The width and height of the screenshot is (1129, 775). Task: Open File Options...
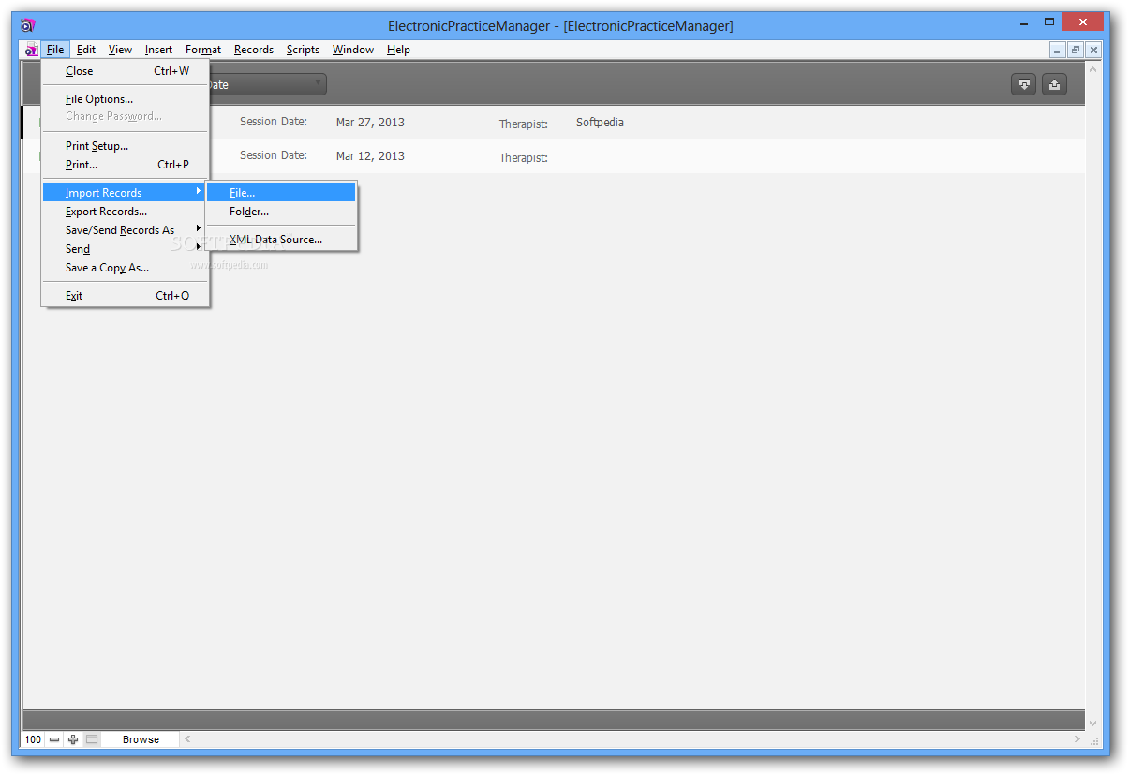(124, 99)
